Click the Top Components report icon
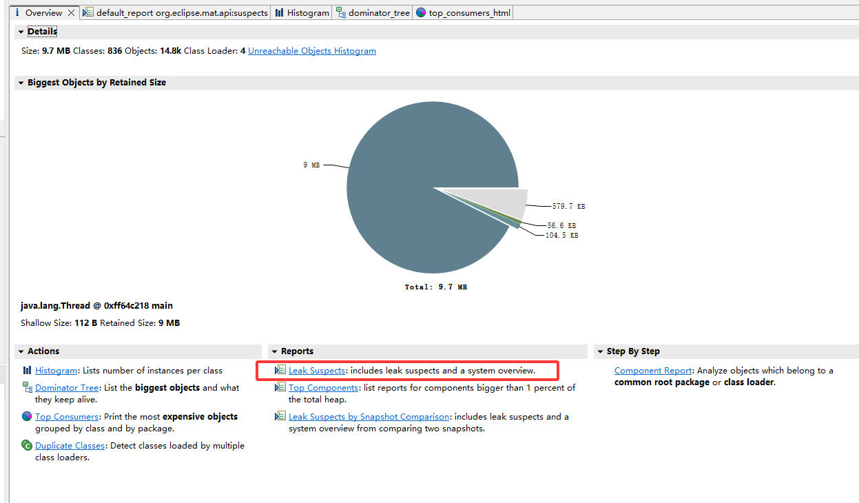This screenshot has width=859, height=503. tap(280, 387)
